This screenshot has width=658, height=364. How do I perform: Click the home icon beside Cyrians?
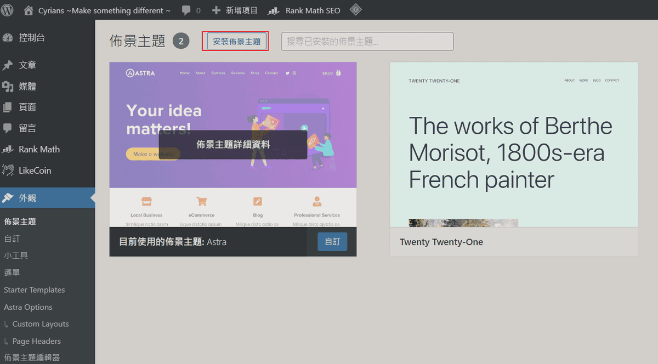click(x=29, y=10)
